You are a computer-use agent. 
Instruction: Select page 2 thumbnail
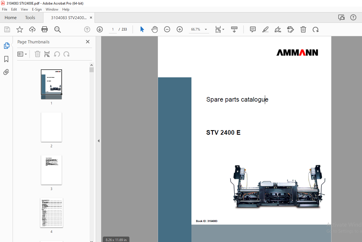tap(51, 127)
